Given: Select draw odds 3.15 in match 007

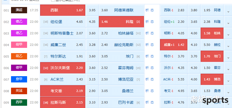Looking at the screenshot, I should coord(92,79).
